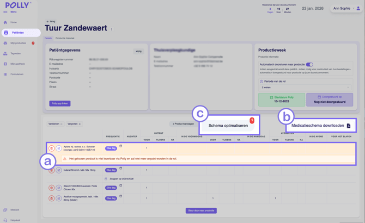
Task: Expand the Verkleinen option
Action: point(55,124)
